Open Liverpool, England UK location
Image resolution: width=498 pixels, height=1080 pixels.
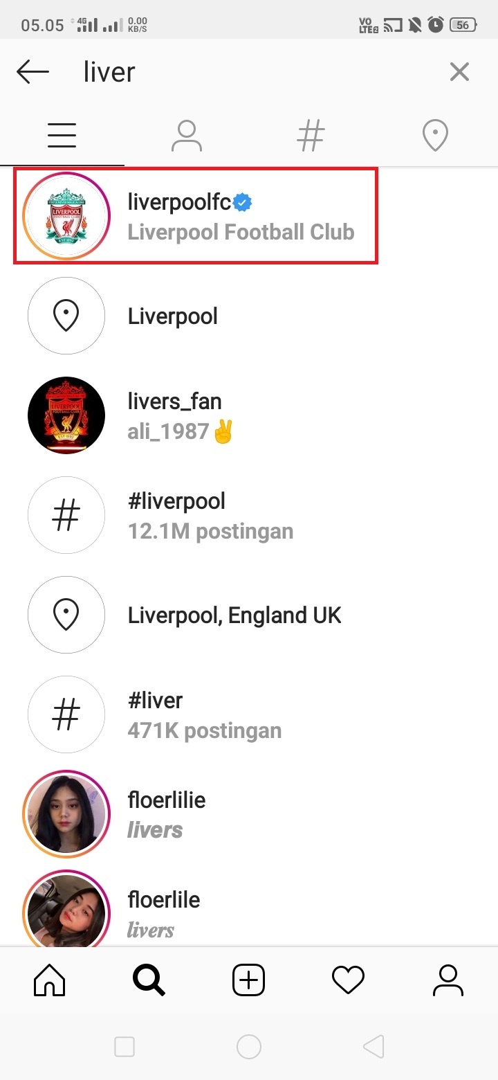point(234,615)
